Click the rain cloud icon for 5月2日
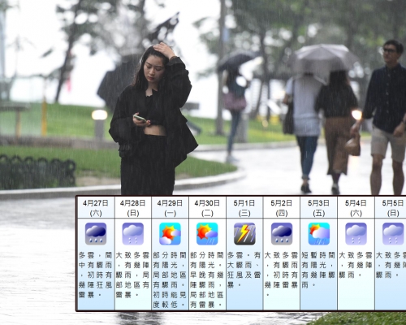Image resolution: width=406 pixels, height=325 pixels. (282, 234)
